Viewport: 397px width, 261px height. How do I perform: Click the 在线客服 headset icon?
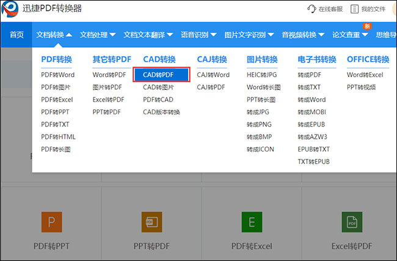(x=311, y=9)
